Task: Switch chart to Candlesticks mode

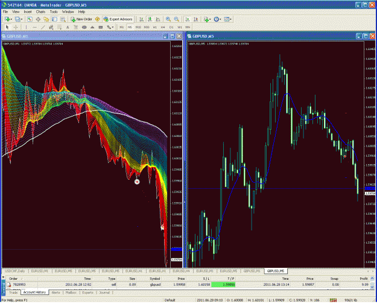Action: coord(150,19)
